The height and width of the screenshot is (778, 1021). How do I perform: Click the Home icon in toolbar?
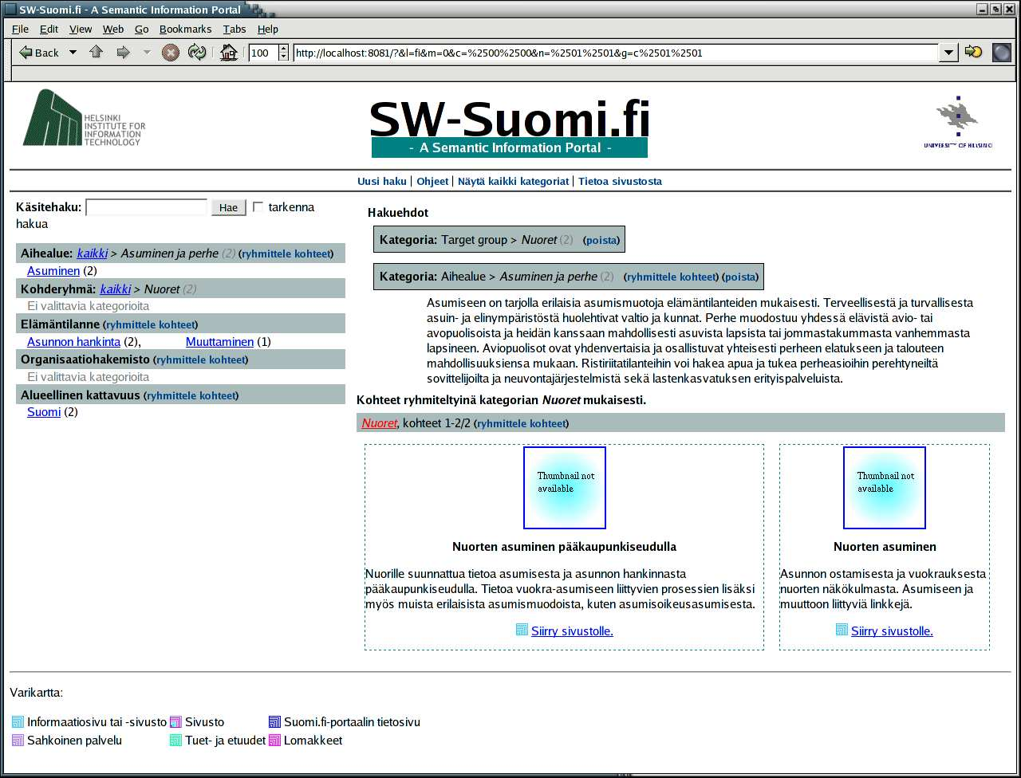[x=229, y=53]
